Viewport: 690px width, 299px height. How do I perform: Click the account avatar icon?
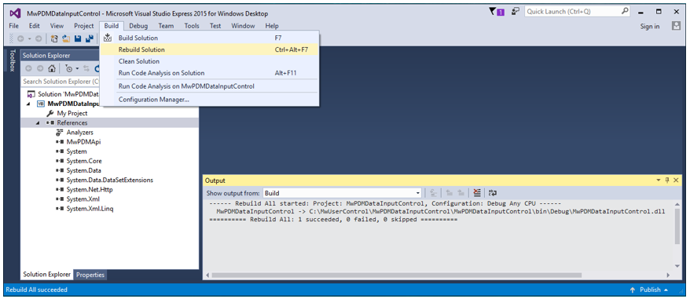(677, 26)
